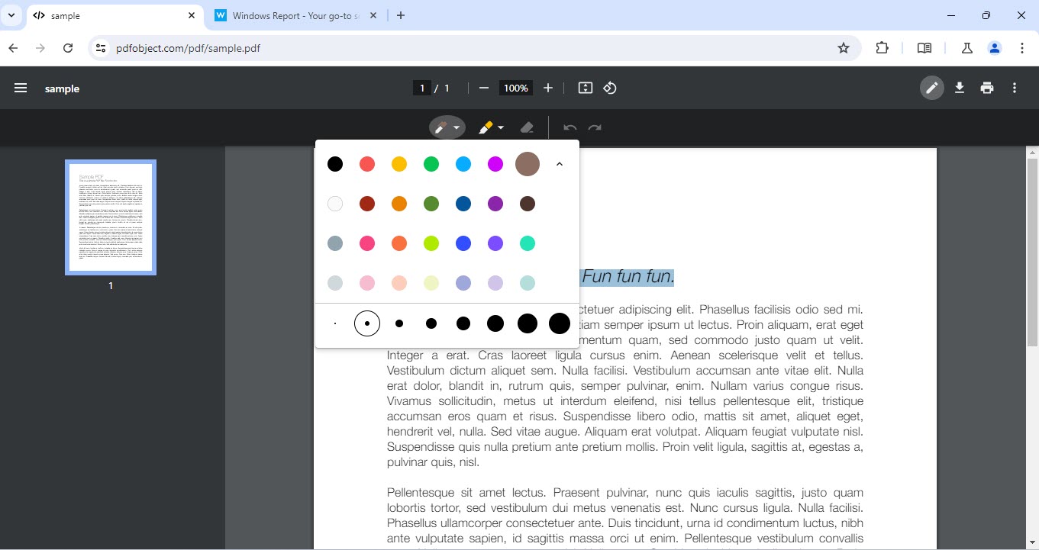The height and width of the screenshot is (550, 1039).
Task: Print the sample PDF
Action: pyautogui.click(x=987, y=88)
